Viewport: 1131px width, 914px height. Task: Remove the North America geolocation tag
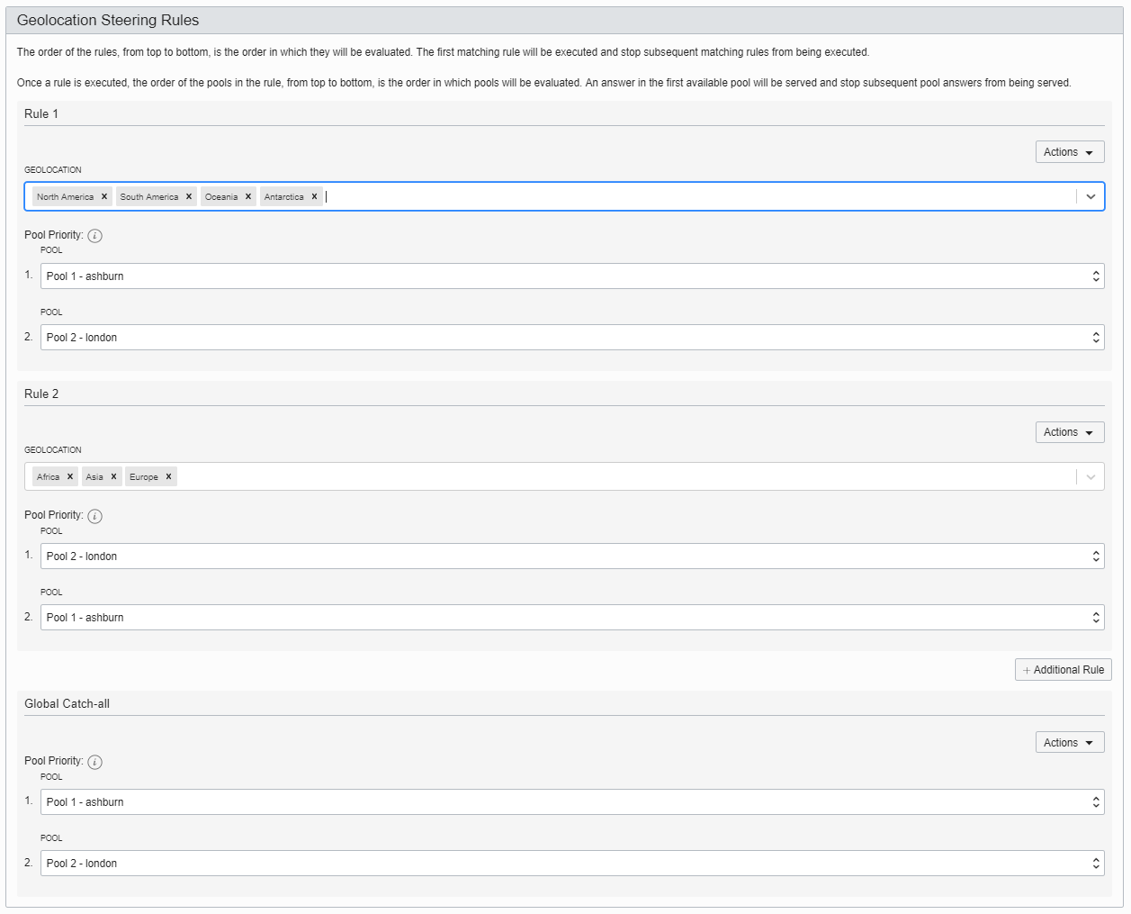[x=104, y=197]
